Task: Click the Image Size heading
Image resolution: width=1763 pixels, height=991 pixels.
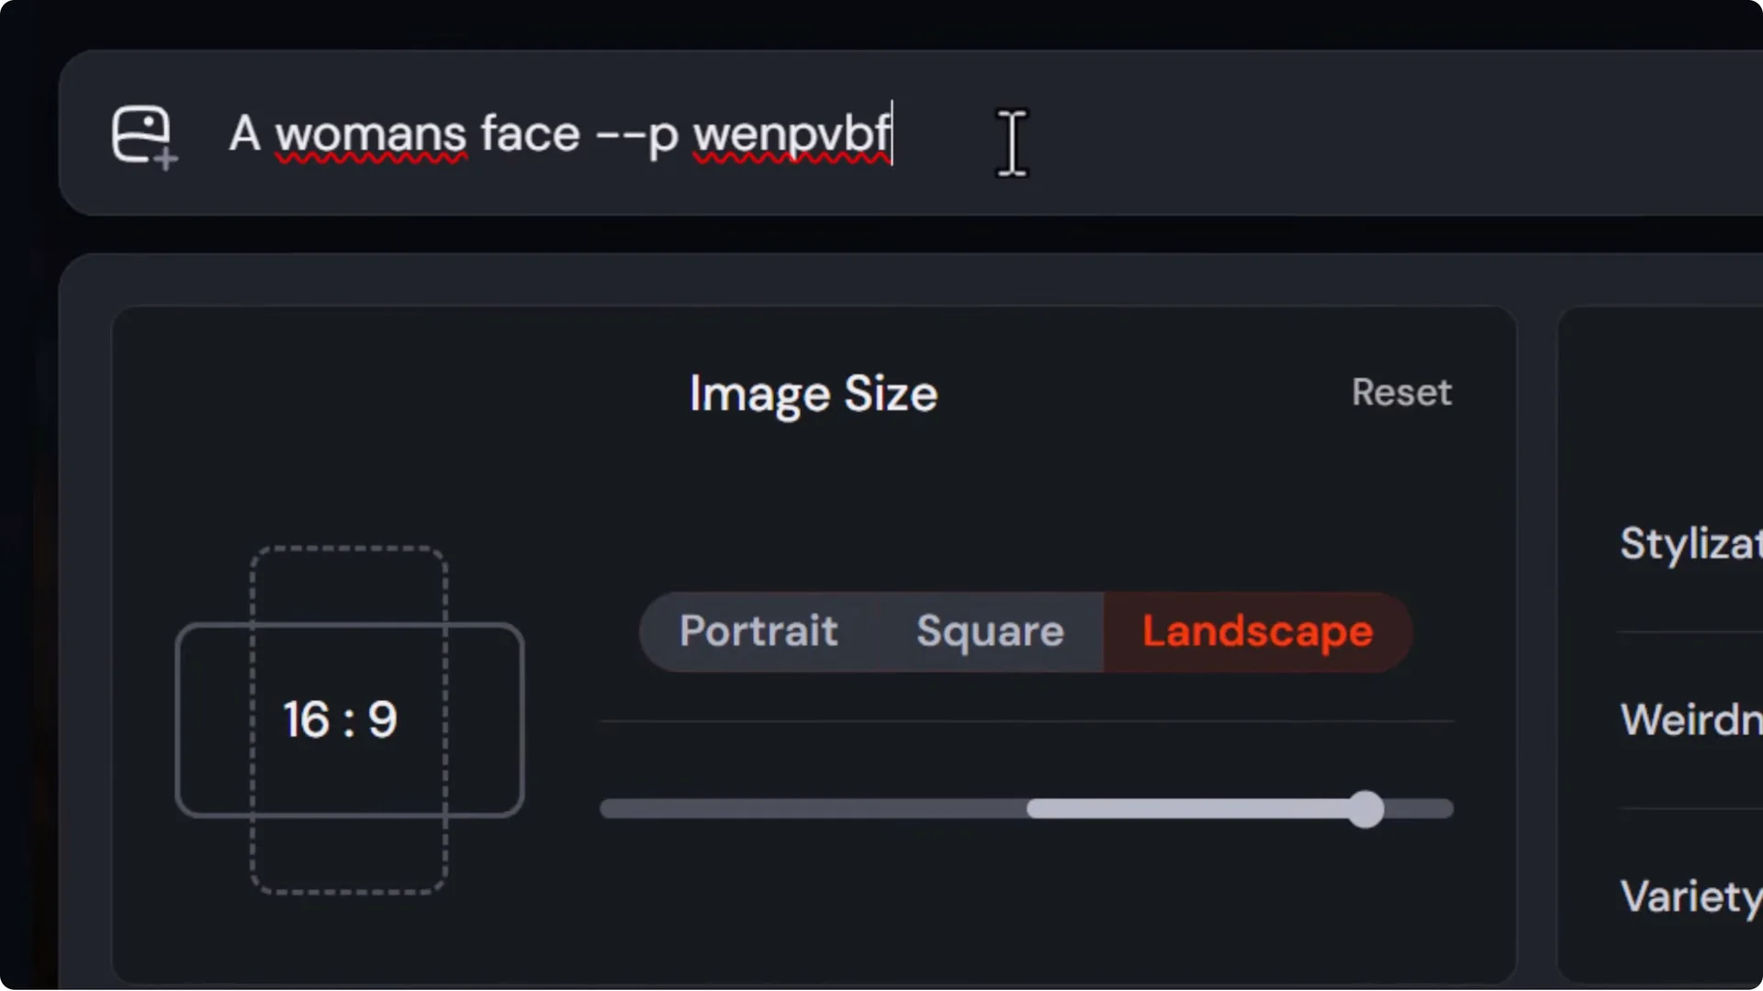Action: coord(813,394)
